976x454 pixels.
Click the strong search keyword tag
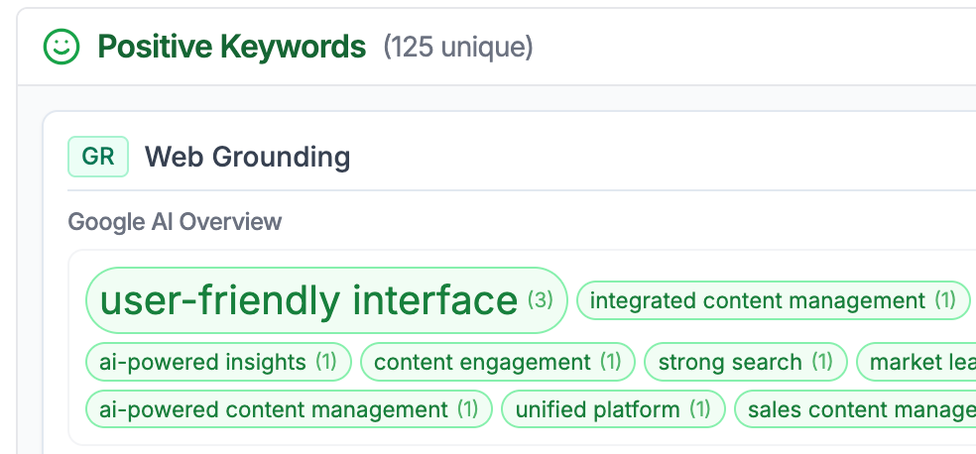pos(730,362)
